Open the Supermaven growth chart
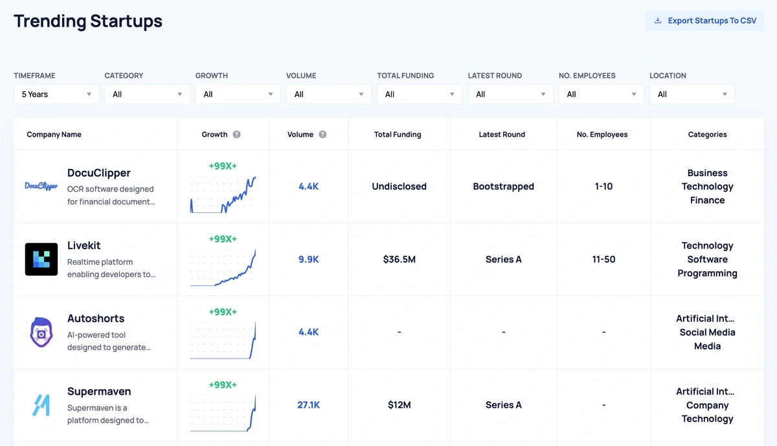 coord(223,413)
